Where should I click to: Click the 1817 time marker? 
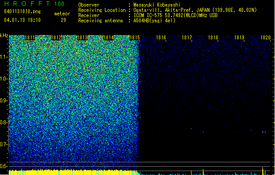187,38
